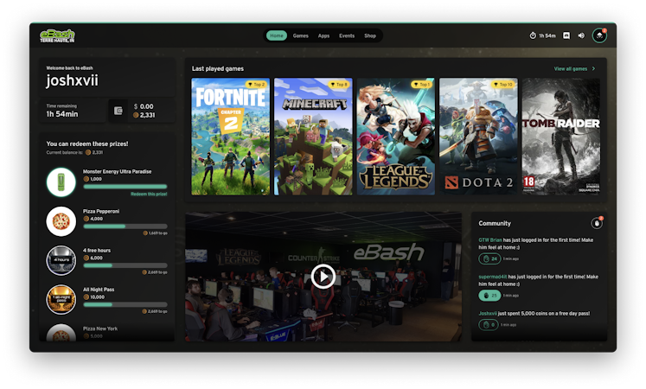646x389 pixels.
Task: Open Joshxvii's profile link in Community
Action: pos(488,313)
